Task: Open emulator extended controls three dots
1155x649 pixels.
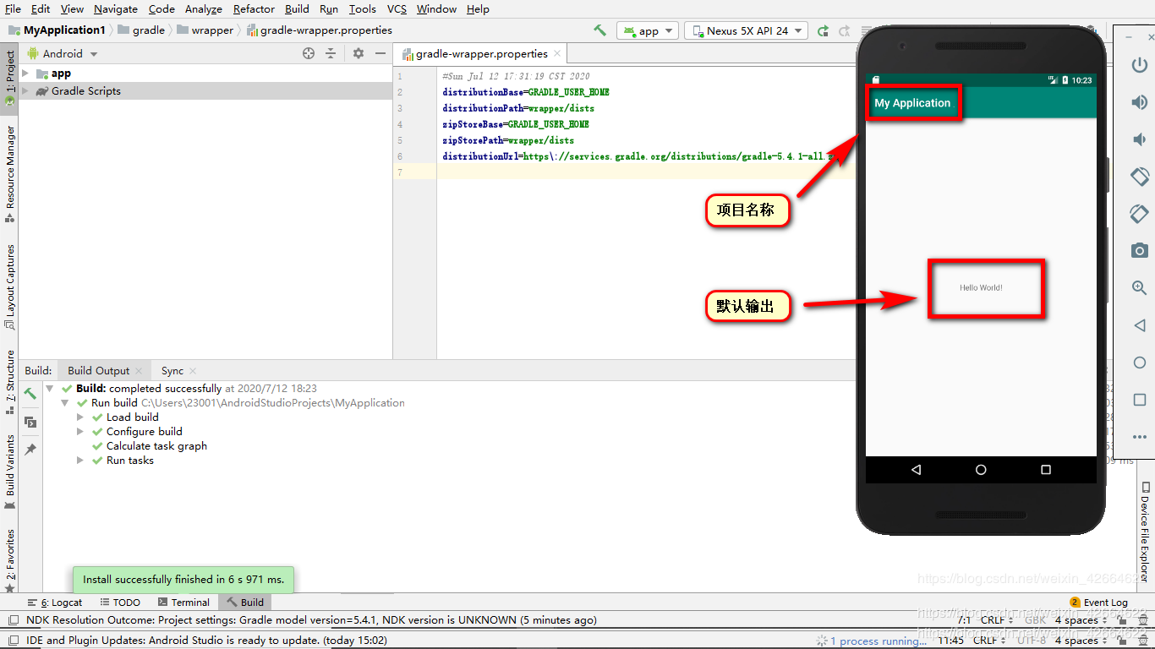Action: point(1140,437)
